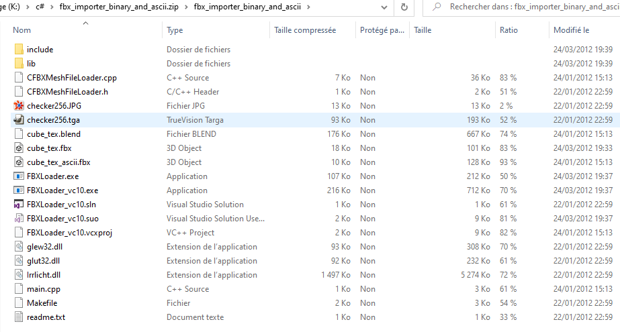Click the FBXLoader_vc10.sln Visual Studio icon
The width and height of the screenshot is (620, 332).
click(x=19, y=205)
